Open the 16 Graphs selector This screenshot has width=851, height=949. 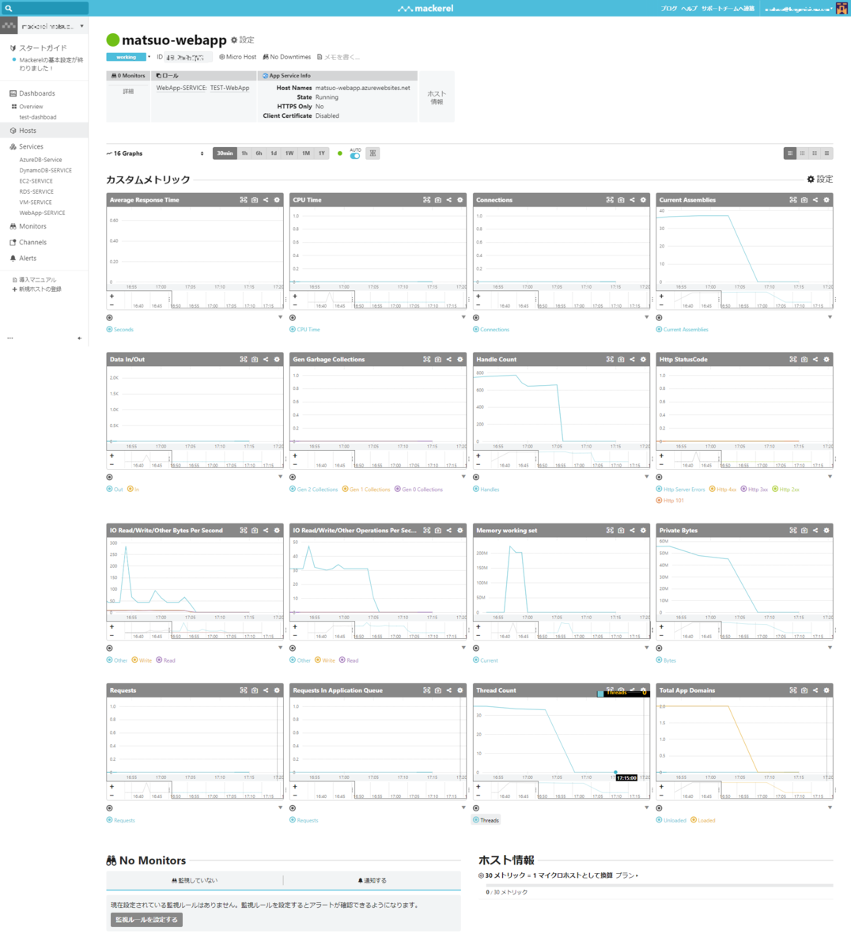point(156,153)
